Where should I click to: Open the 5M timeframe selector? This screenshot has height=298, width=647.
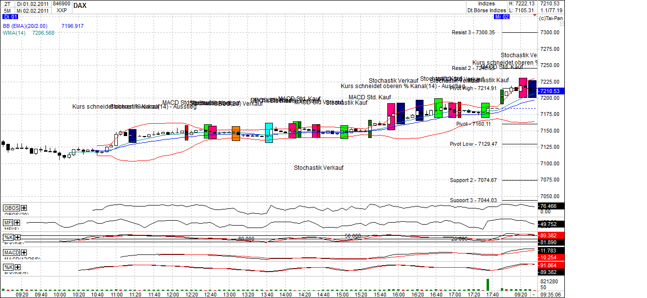(7, 11)
